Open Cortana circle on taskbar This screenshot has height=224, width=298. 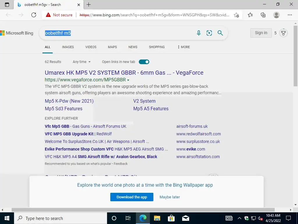pyautogui.click(x=114, y=218)
